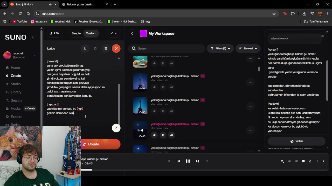Image resolution: width=332 pixels, height=186 pixels.
Task: Open Library in sidebar
Action: coord(13,92)
